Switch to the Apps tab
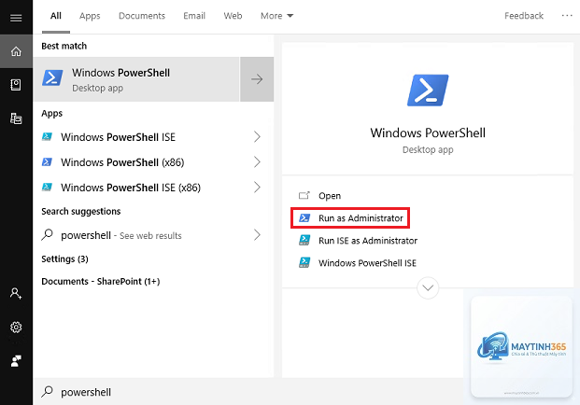This screenshot has height=405, width=580. tap(90, 16)
